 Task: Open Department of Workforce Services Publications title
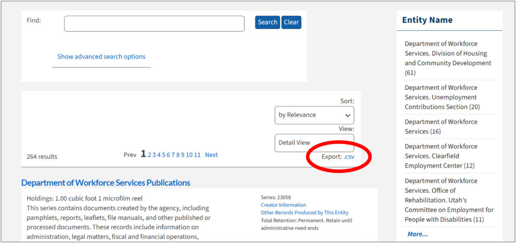tap(106, 183)
